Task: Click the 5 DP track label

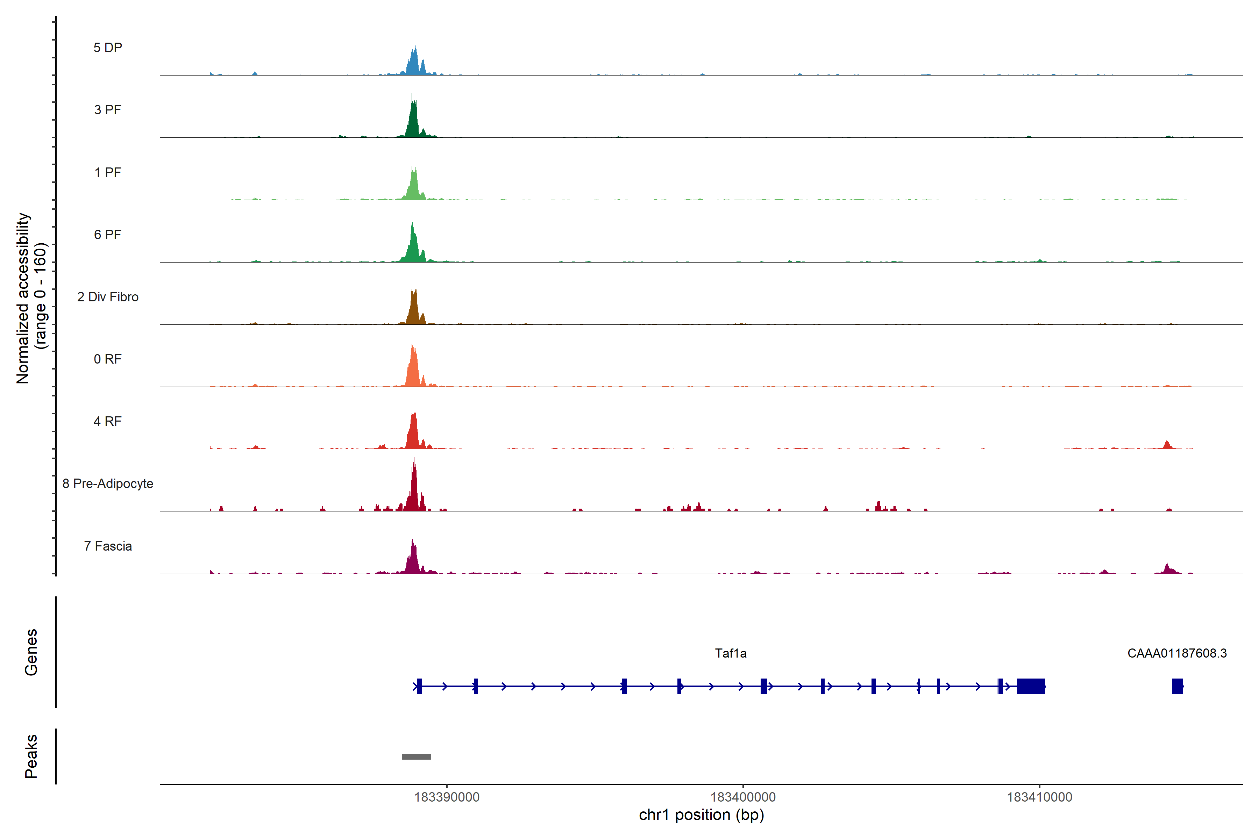Action: point(108,48)
